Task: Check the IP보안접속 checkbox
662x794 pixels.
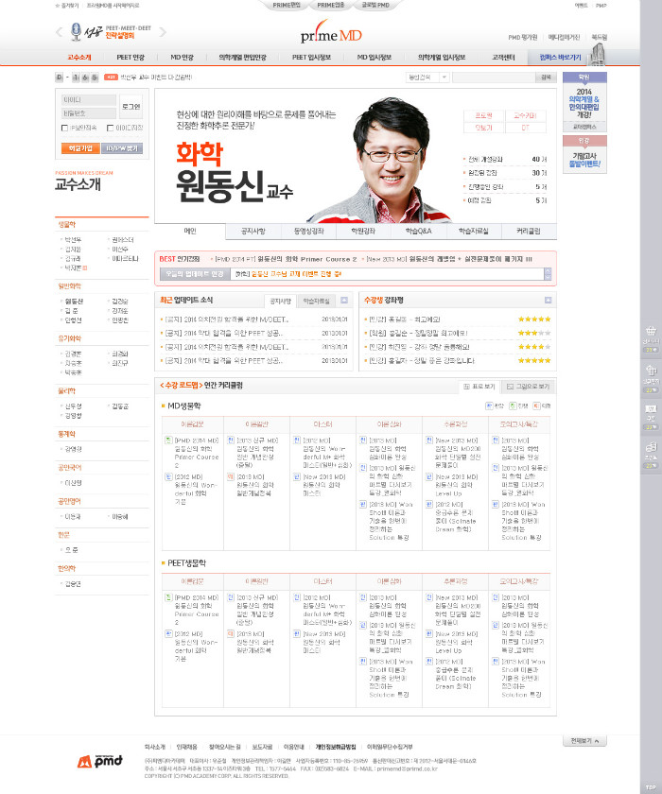Action: click(64, 129)
